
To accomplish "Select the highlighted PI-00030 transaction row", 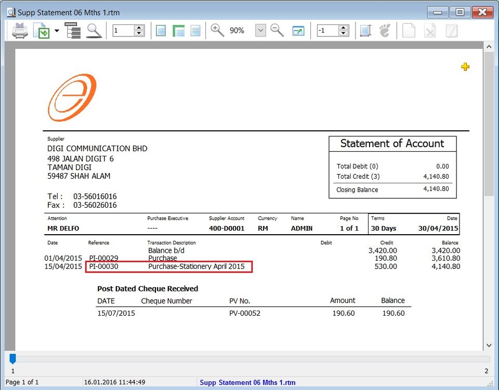I will (x=169, y=266).
